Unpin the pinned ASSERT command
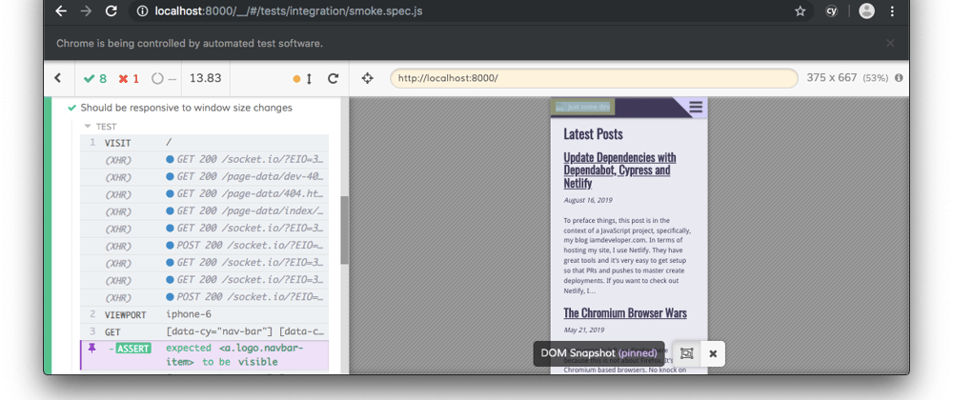 pyautogui.click(x=92, y=348)
